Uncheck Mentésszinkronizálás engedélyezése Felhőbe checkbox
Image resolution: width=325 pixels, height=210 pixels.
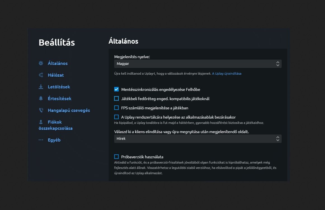(x=116, y=89)
